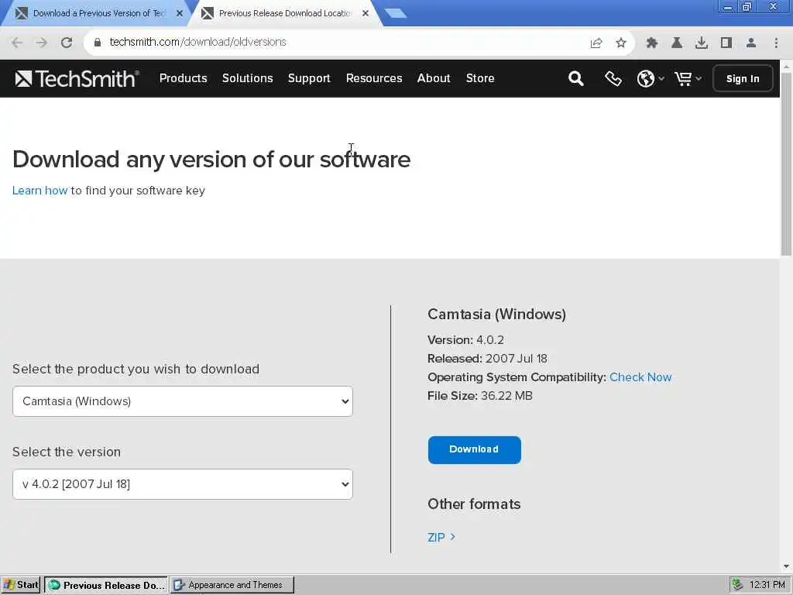This screenshot has height=595, width=793.
Task: Close the Download a Previous Version tab
Action: pos(180,13)
